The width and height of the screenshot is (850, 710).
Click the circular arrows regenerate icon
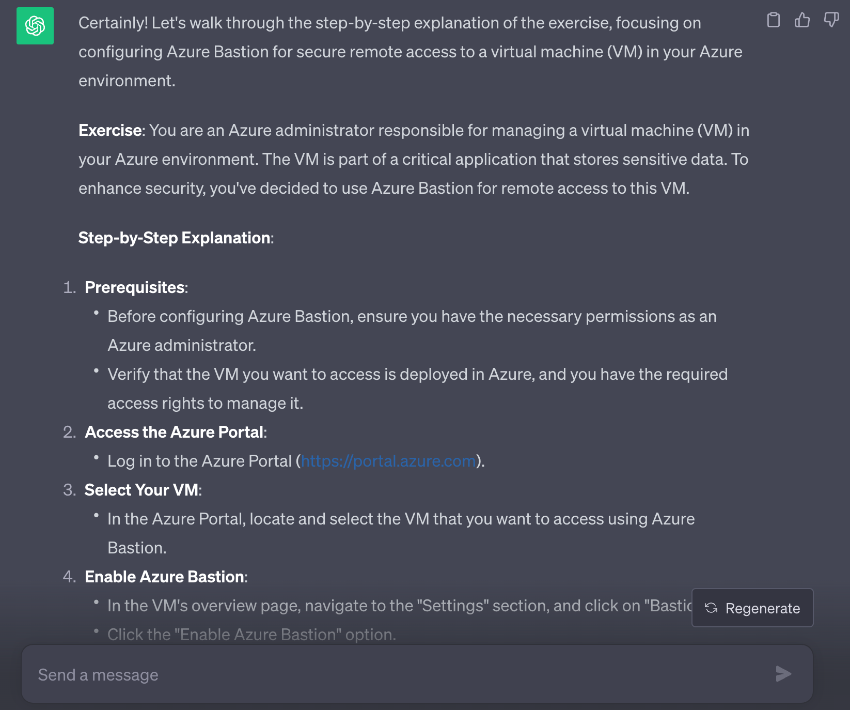coord(711,608)
